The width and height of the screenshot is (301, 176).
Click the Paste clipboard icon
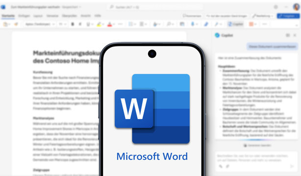point(5,24)
